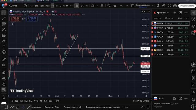Select the ruler measure tool
This screenshot has width=196, height=110.
click(4, 60)
